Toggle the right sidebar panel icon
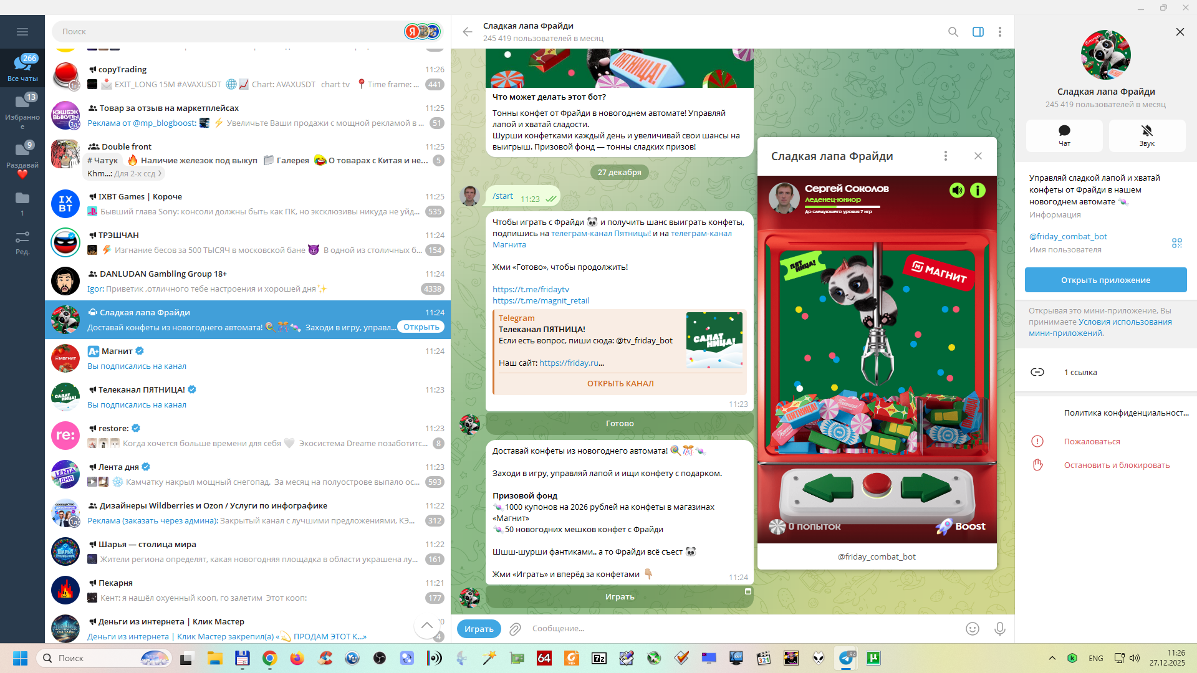This screenshot has height=673, width=1197. coord(978,32)
